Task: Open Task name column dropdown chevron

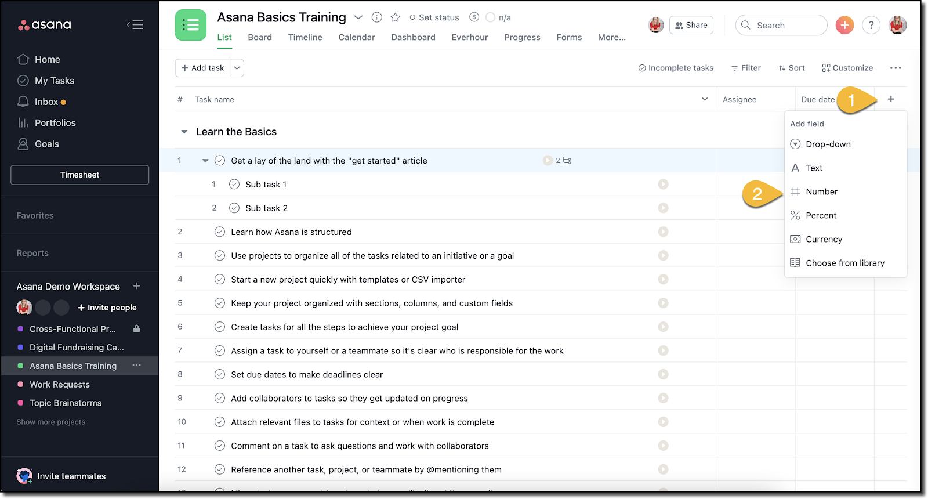Action: point(705,99)
